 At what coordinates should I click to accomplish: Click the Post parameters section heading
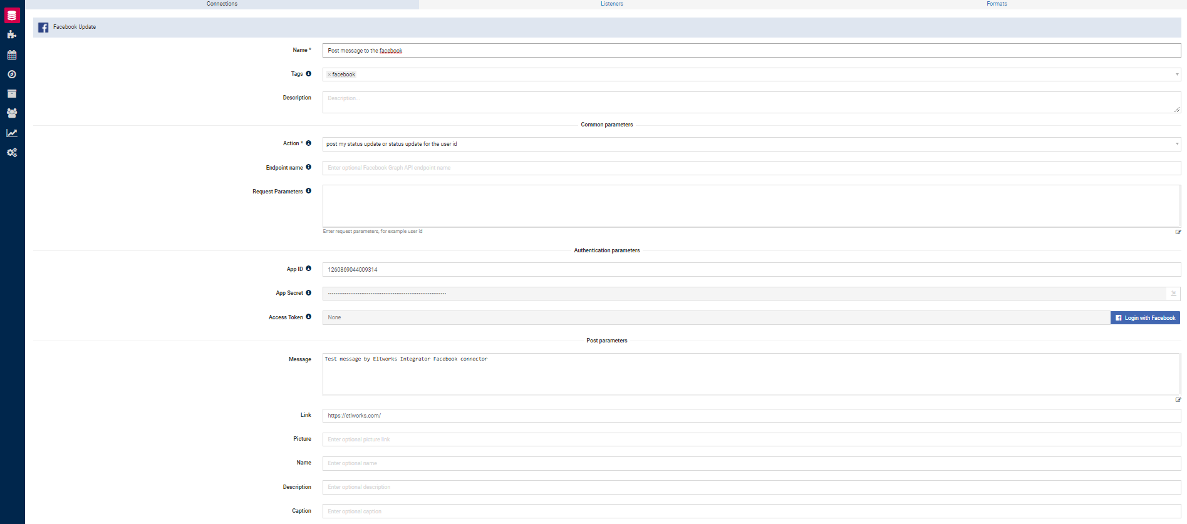point(607,341)
